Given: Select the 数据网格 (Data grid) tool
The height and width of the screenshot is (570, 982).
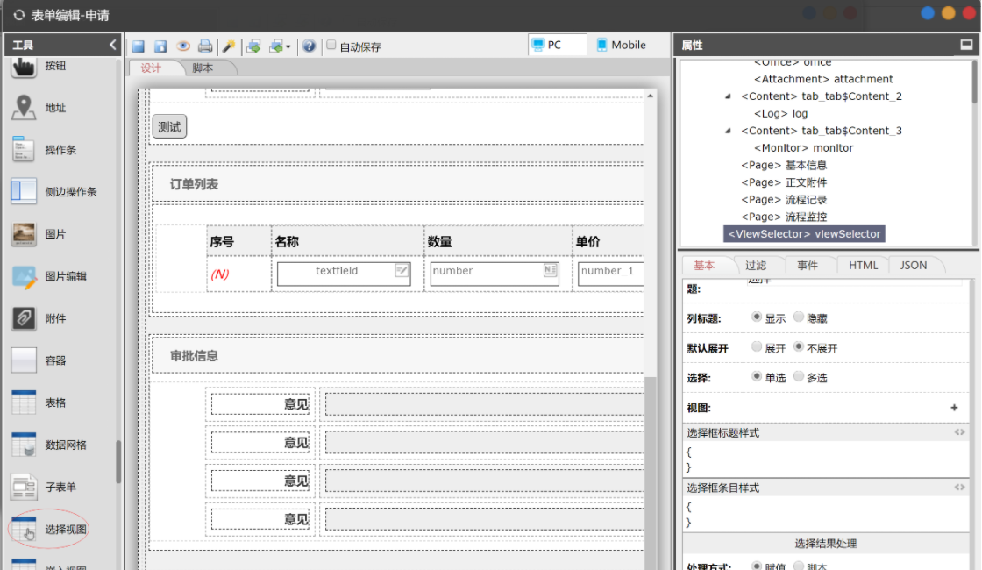Looking at the screenshot, I should [66, 445].
